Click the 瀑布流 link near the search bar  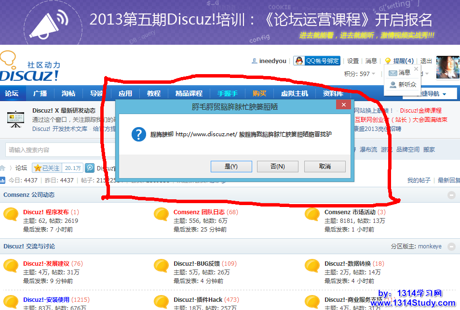point(368,150)
